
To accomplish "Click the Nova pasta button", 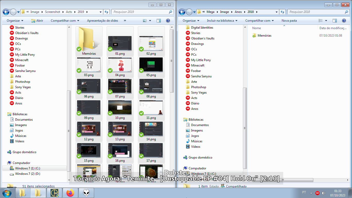I will click(289, 21).
